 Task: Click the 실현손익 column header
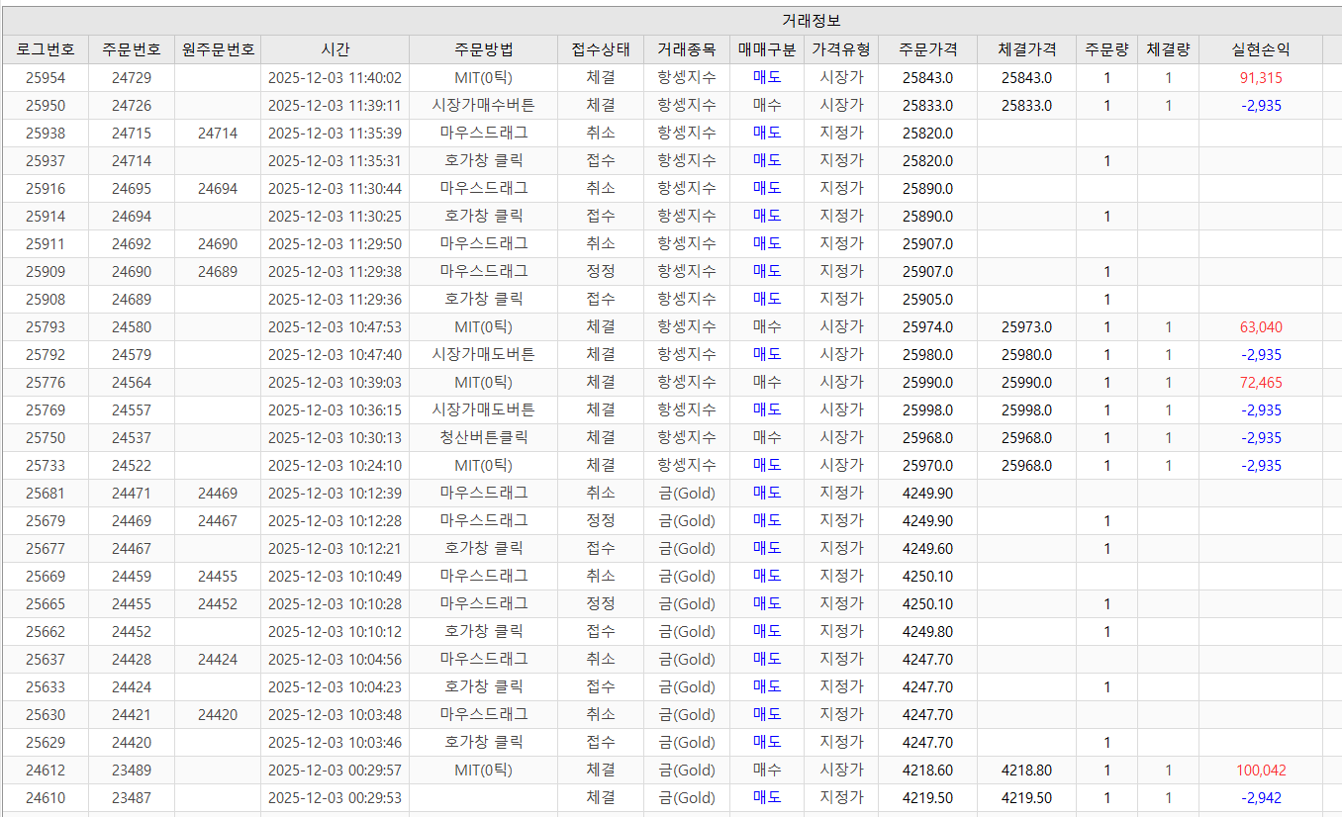(1260, 49)
